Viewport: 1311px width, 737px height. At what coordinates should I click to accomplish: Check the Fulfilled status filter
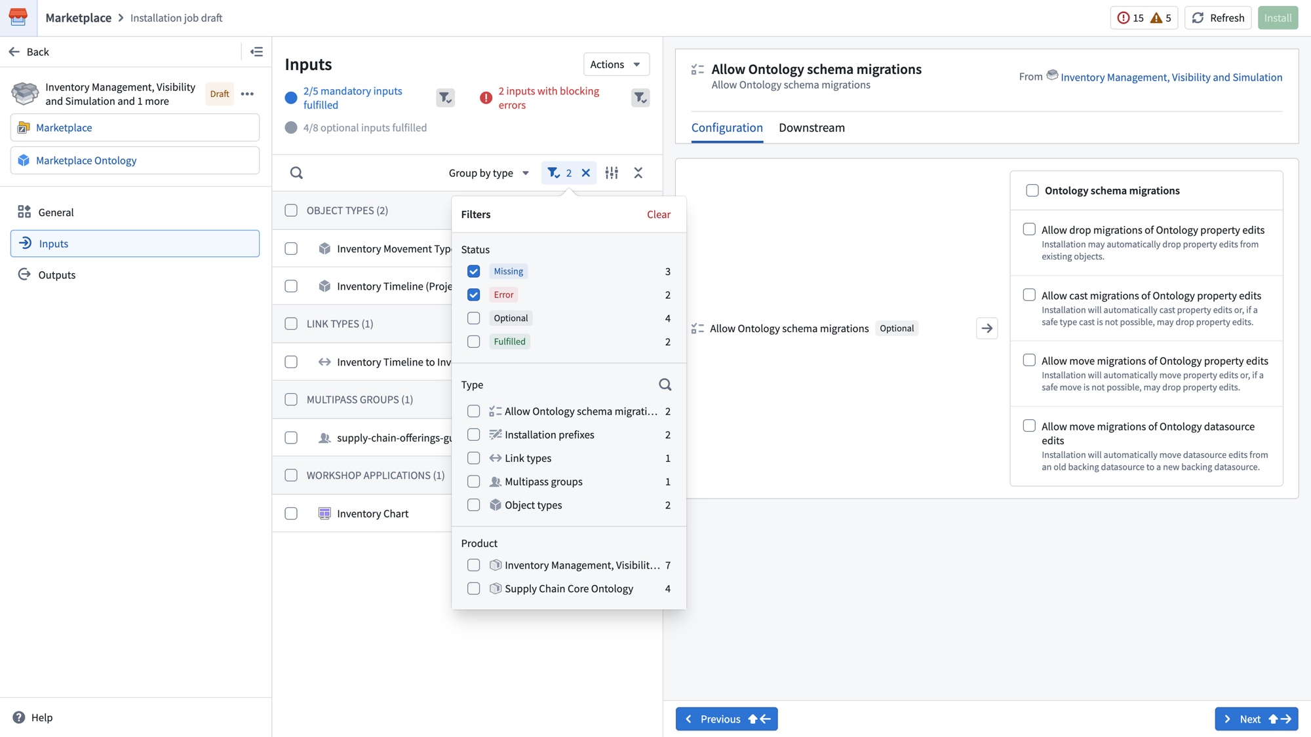(473, 342)
